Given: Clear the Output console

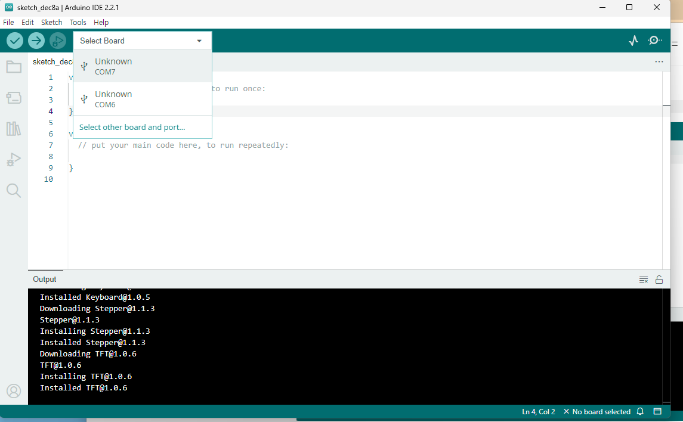Looking at the screenshot, I should click(644, 280).
